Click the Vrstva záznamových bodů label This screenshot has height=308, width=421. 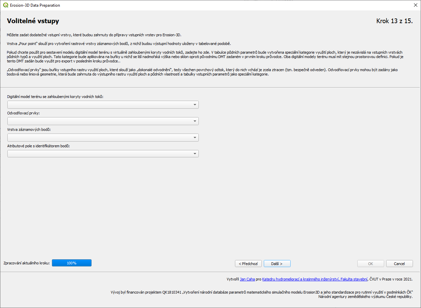coord(29,130)
